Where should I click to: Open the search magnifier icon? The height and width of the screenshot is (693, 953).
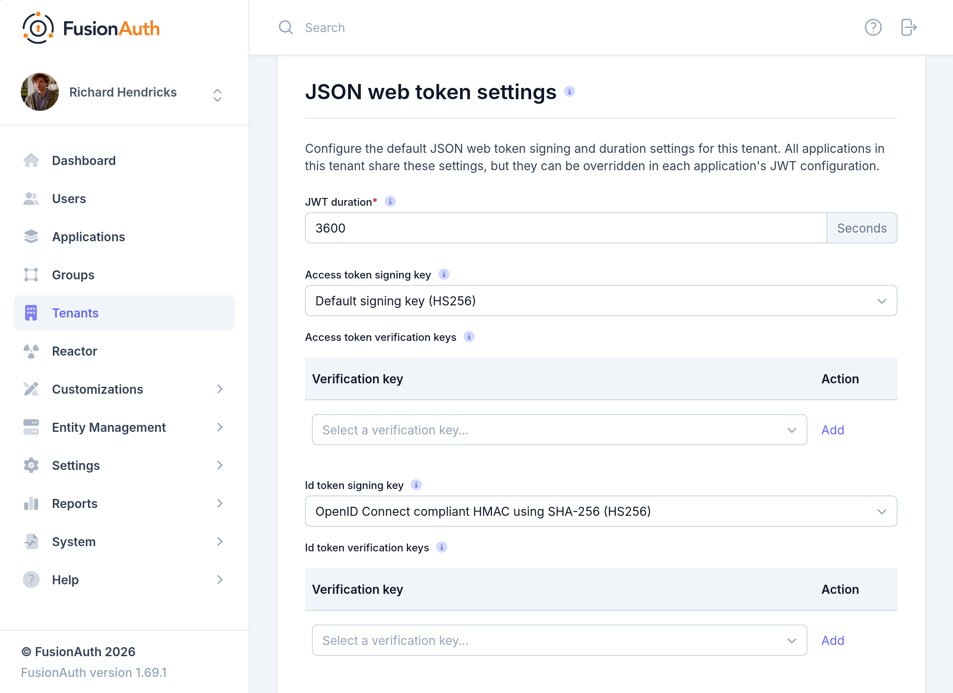[x=286, y=28]
